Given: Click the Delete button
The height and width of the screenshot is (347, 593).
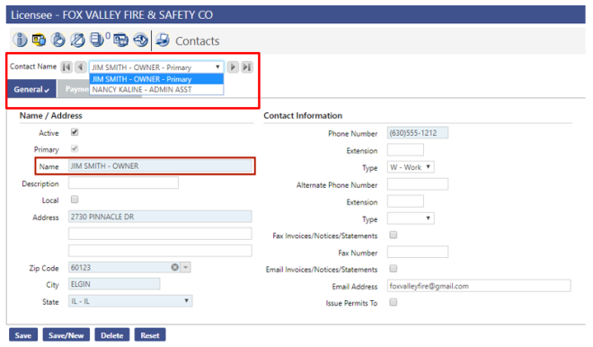Looking at the screenshot, I should [x=112, y=335].
